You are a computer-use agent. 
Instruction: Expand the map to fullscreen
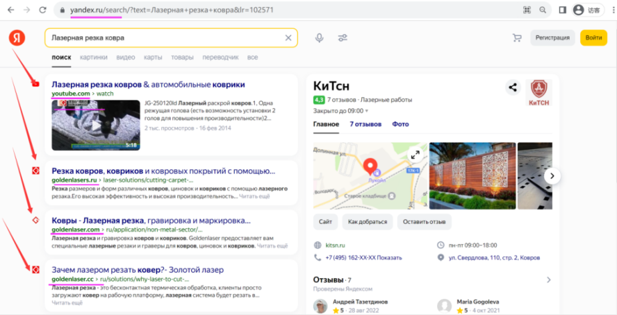tap(415, 154)
